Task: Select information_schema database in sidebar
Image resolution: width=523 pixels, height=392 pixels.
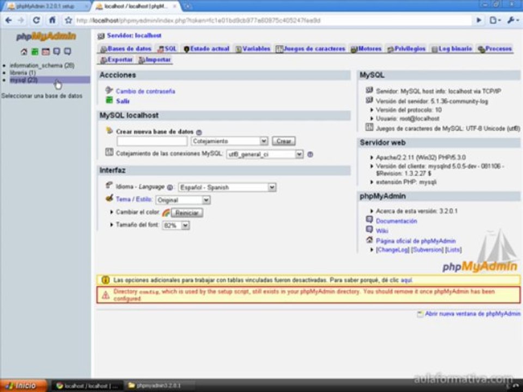Action: click(42, 65)
